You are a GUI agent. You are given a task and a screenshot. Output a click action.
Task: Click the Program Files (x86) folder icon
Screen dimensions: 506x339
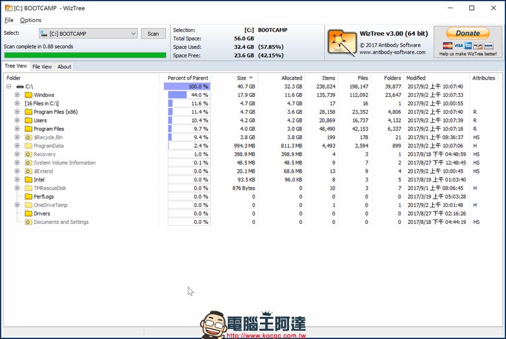tap(28, 112)
